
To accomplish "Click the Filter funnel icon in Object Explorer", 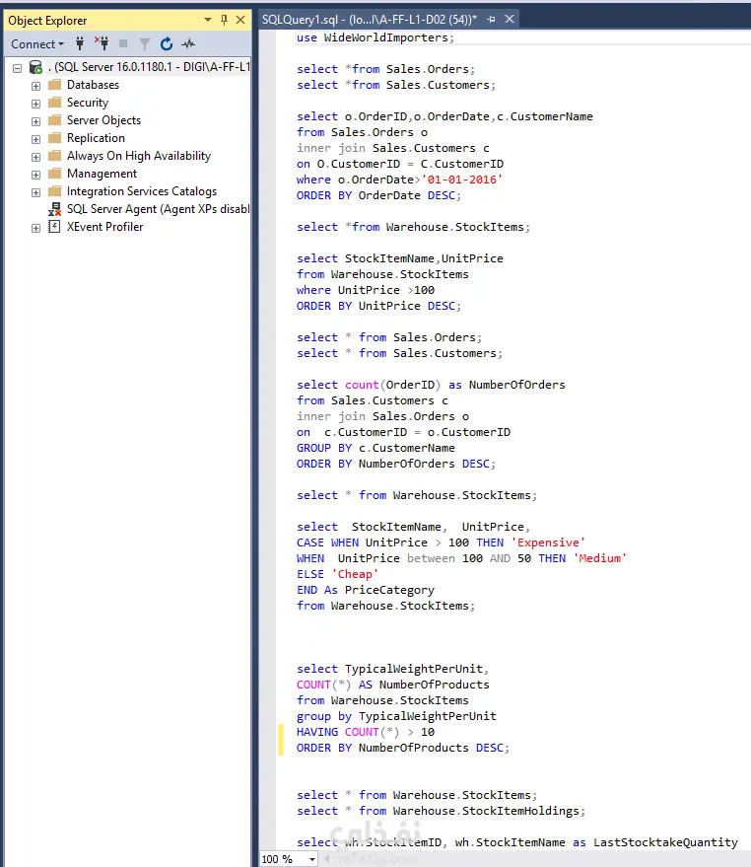I will (145, 43).
